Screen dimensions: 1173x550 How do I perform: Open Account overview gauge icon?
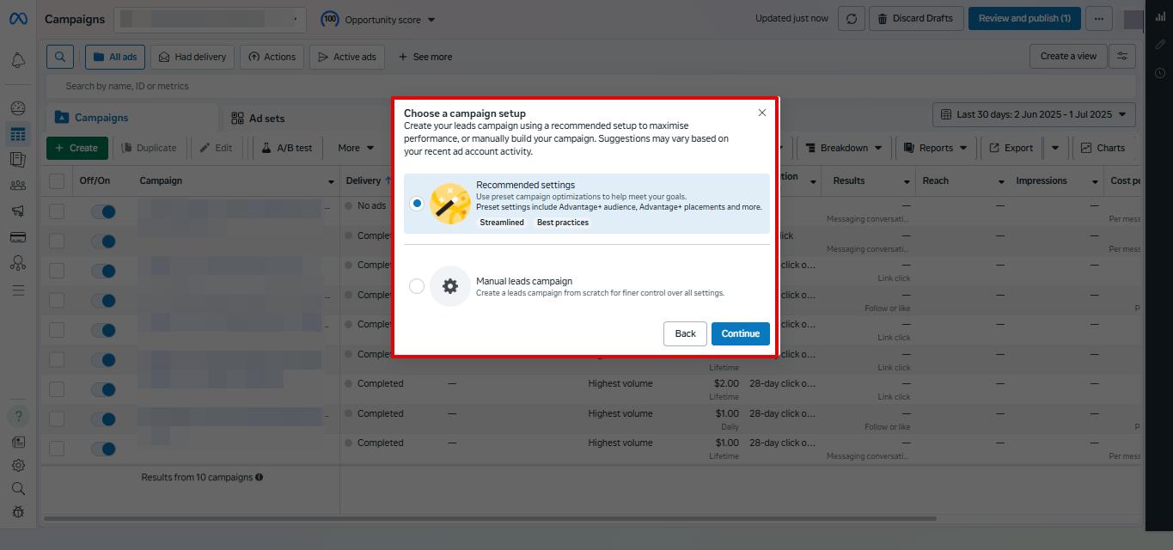[x=18, y=108]
